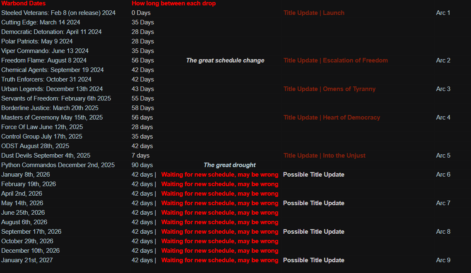
Task: Select 'Waiting for new schedule' in April 2nd row
Action: click(x=220, y=194)
